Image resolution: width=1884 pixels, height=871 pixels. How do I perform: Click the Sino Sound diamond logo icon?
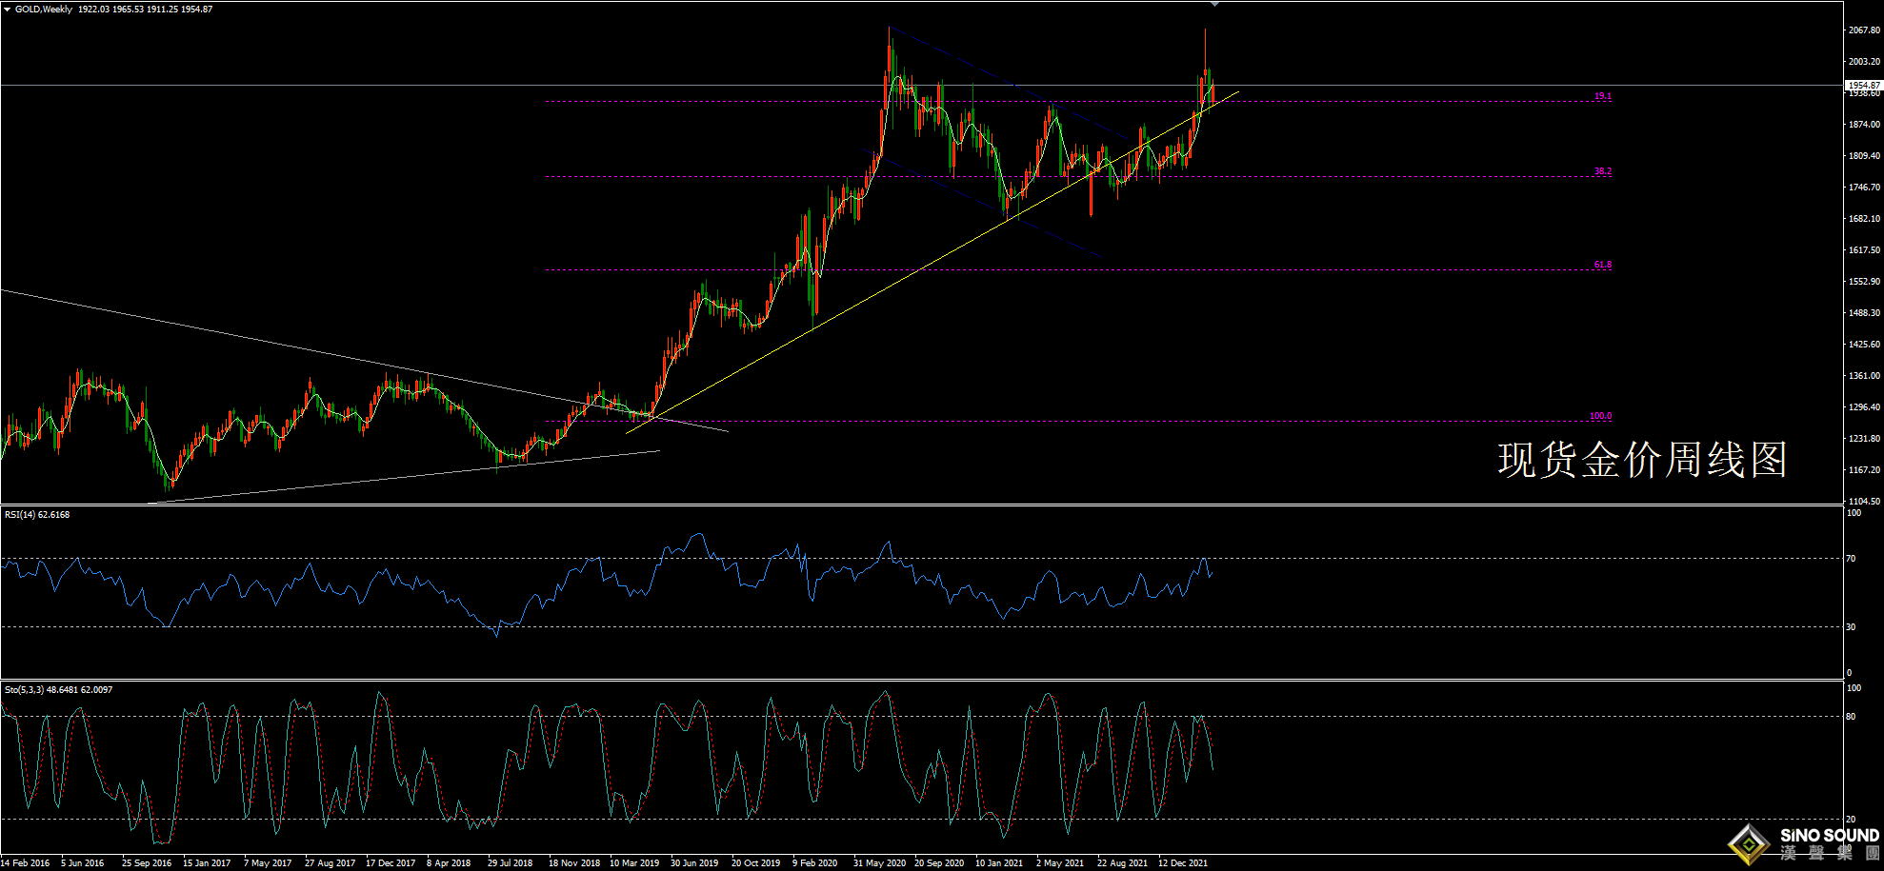[x=1749, y=843]
